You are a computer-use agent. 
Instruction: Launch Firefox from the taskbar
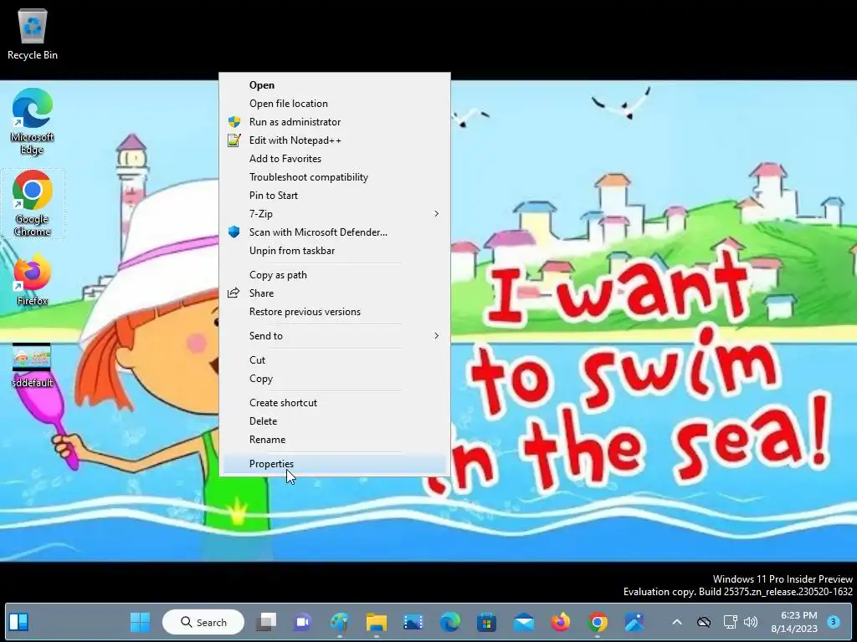click(x=560, y=622)
